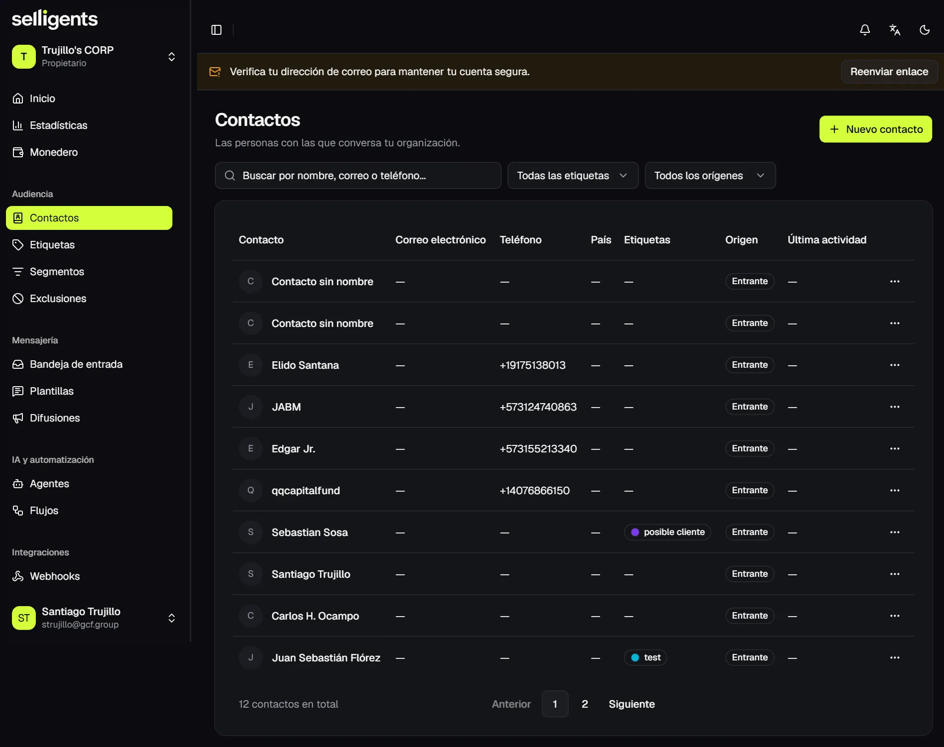Image resolution: width=944 pixels, height=747 pixels.
Task: Open Flujos in the sidebar
Action: pyautogui.click(x=90, y=511)
